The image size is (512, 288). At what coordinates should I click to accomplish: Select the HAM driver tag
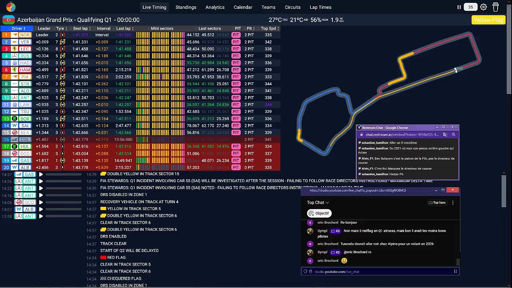click(x=25, y=70)
